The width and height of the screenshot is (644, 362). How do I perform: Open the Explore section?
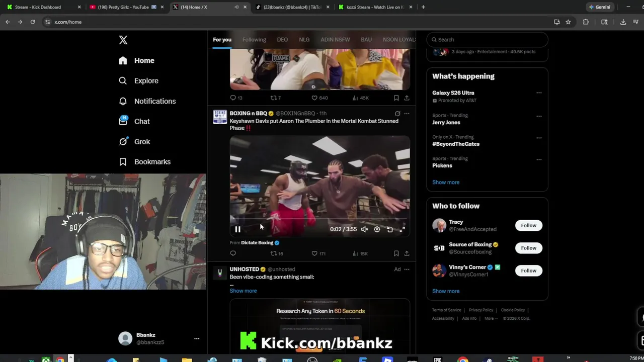[x=139, y=80]
